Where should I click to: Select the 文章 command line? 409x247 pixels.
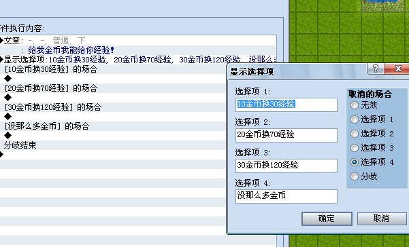click(137, 41)
